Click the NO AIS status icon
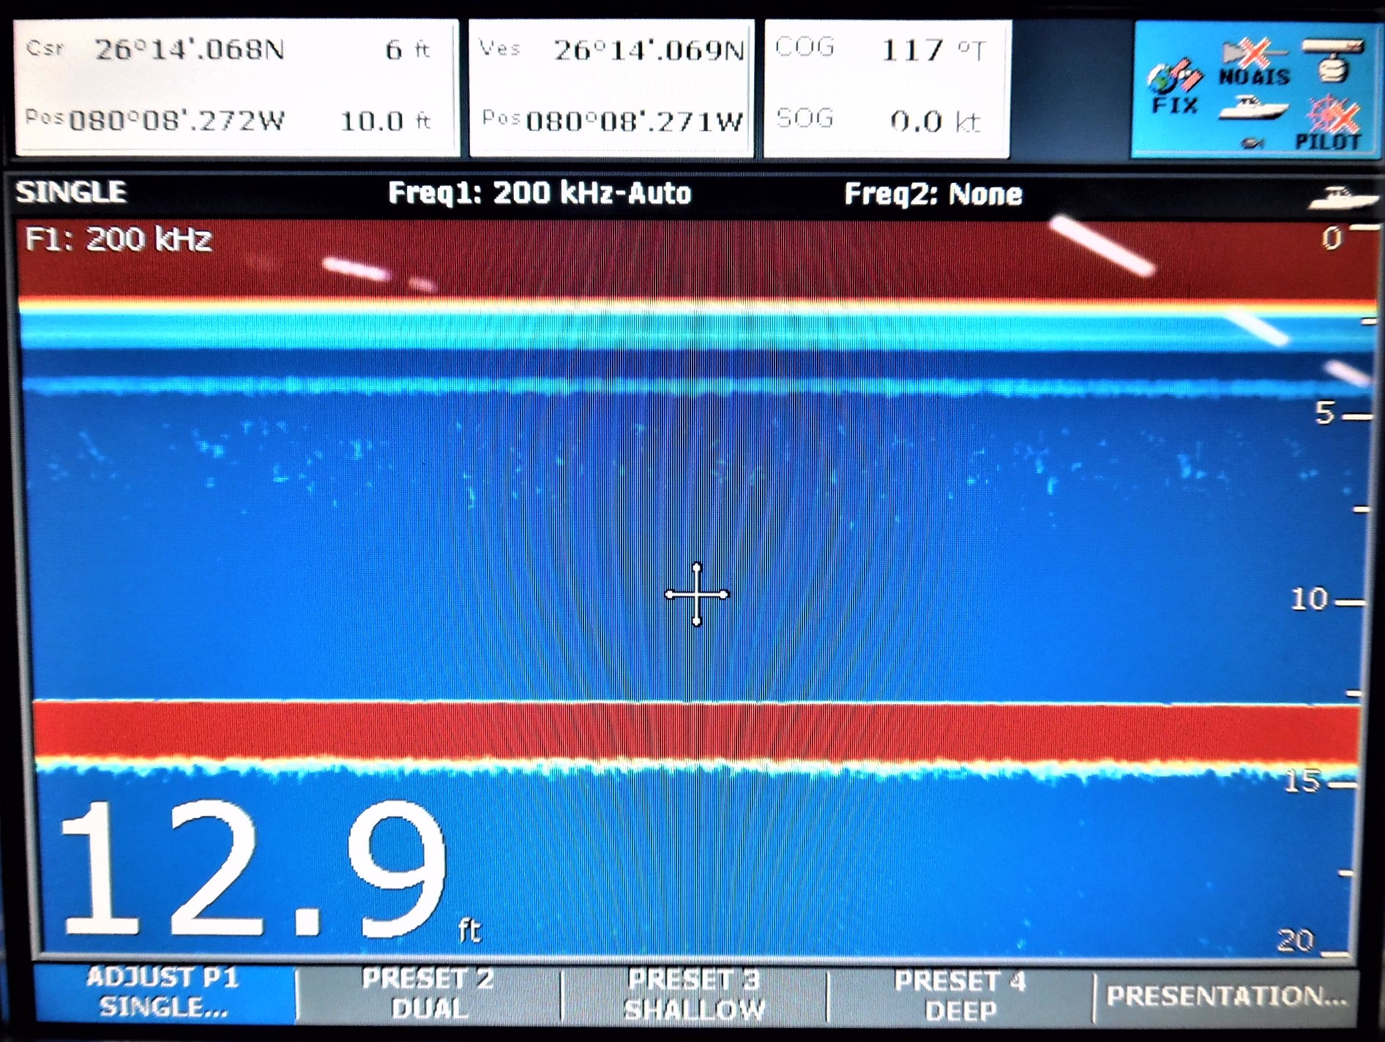The width and height of the screenshot is (1385, 1042). pos(1254,64)
